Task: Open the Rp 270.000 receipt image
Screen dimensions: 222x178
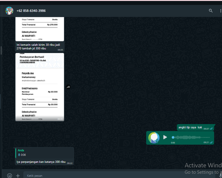Action: coord(40,29)
